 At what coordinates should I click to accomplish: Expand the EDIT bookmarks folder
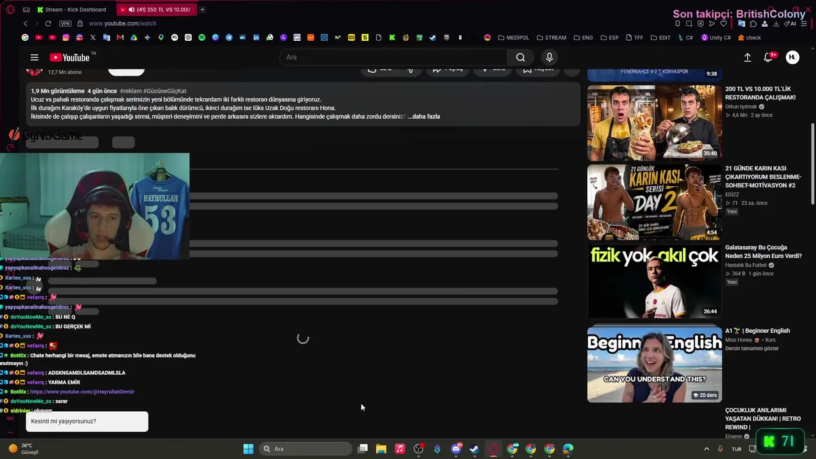[x=660, y=38]
